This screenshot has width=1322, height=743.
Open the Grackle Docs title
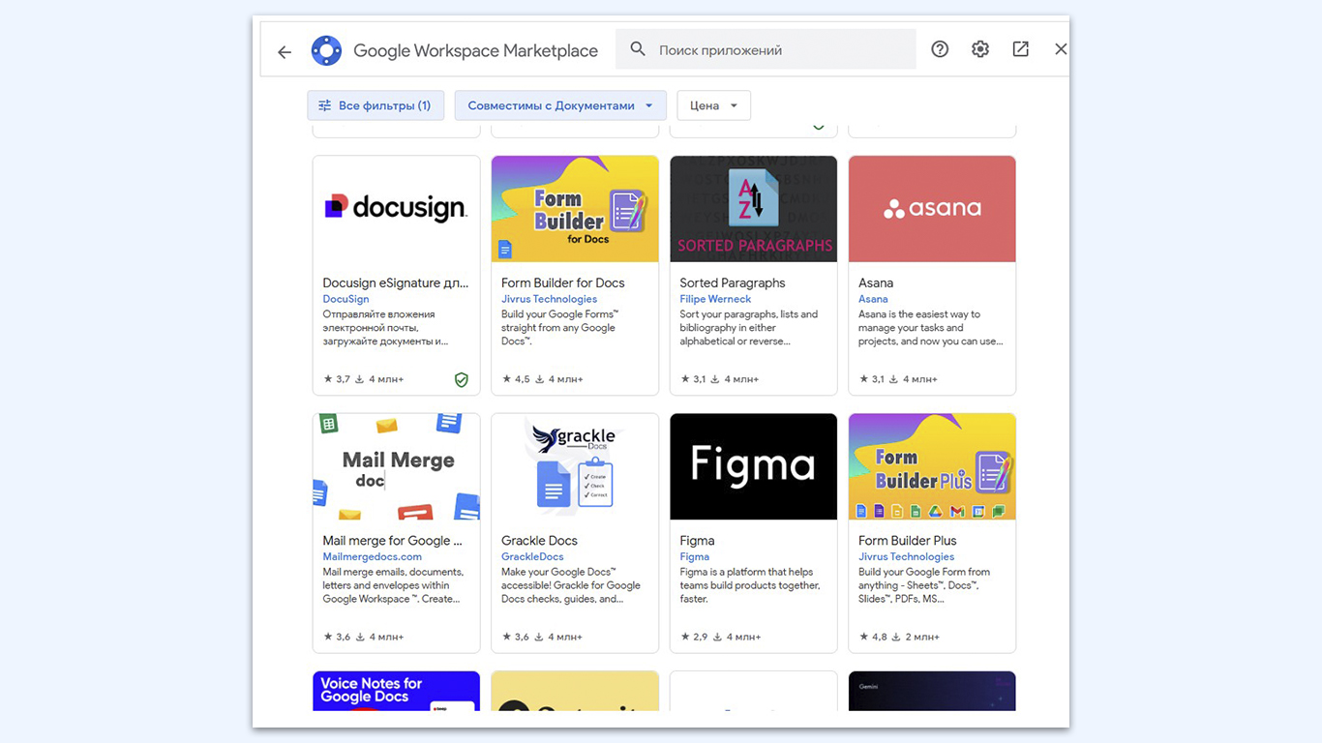(539, 541)
